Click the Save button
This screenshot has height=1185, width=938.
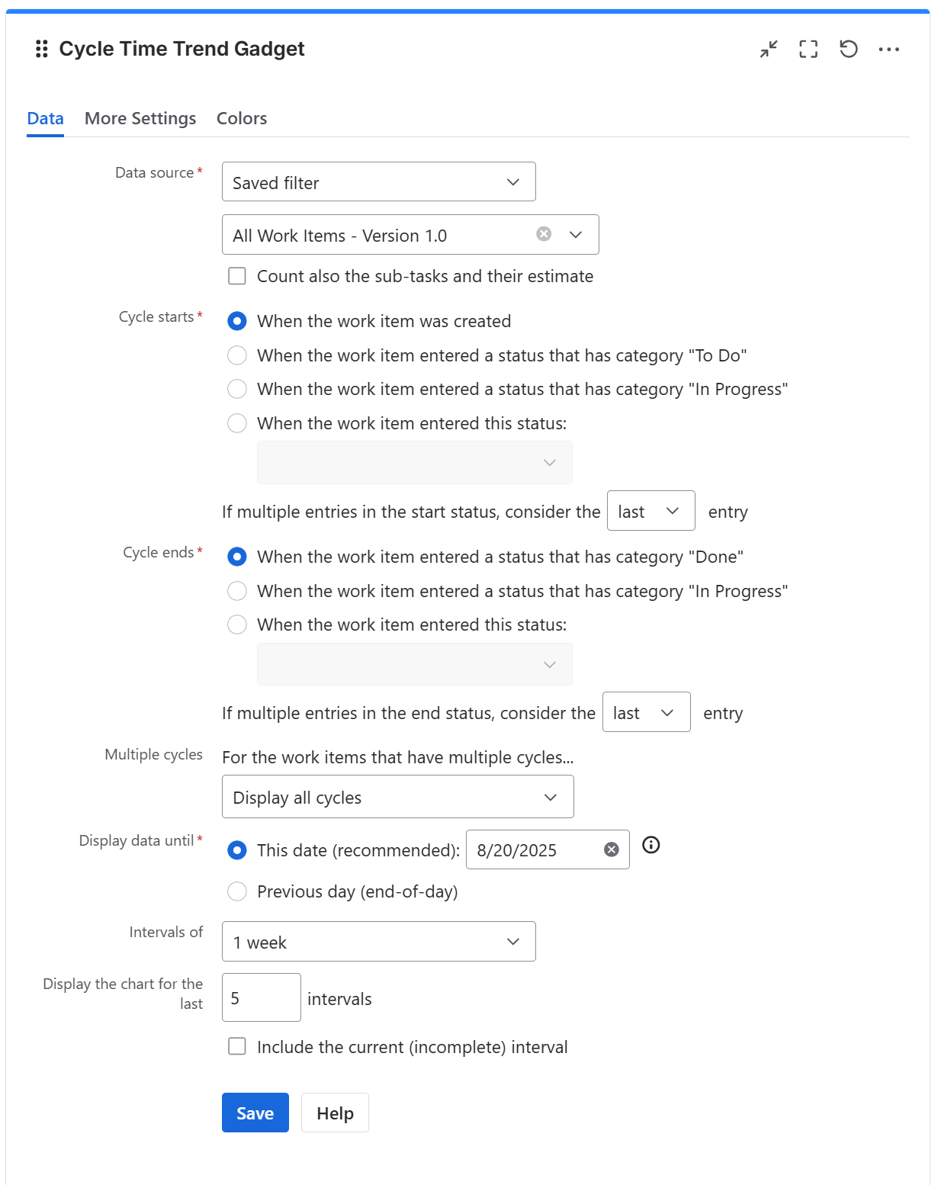point(255,1113)
